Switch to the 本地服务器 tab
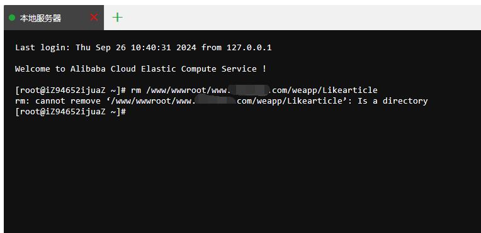 click(x=40, y=18)
